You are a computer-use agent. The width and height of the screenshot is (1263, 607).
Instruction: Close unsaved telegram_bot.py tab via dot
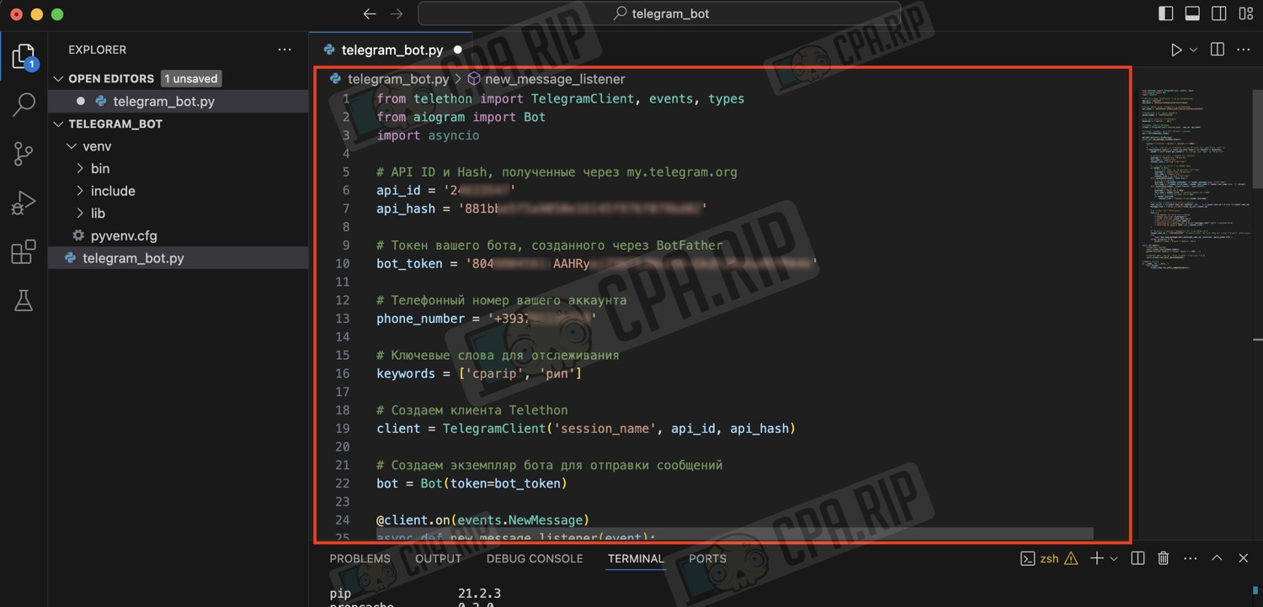pyautogui.click(x=457, y=50)
